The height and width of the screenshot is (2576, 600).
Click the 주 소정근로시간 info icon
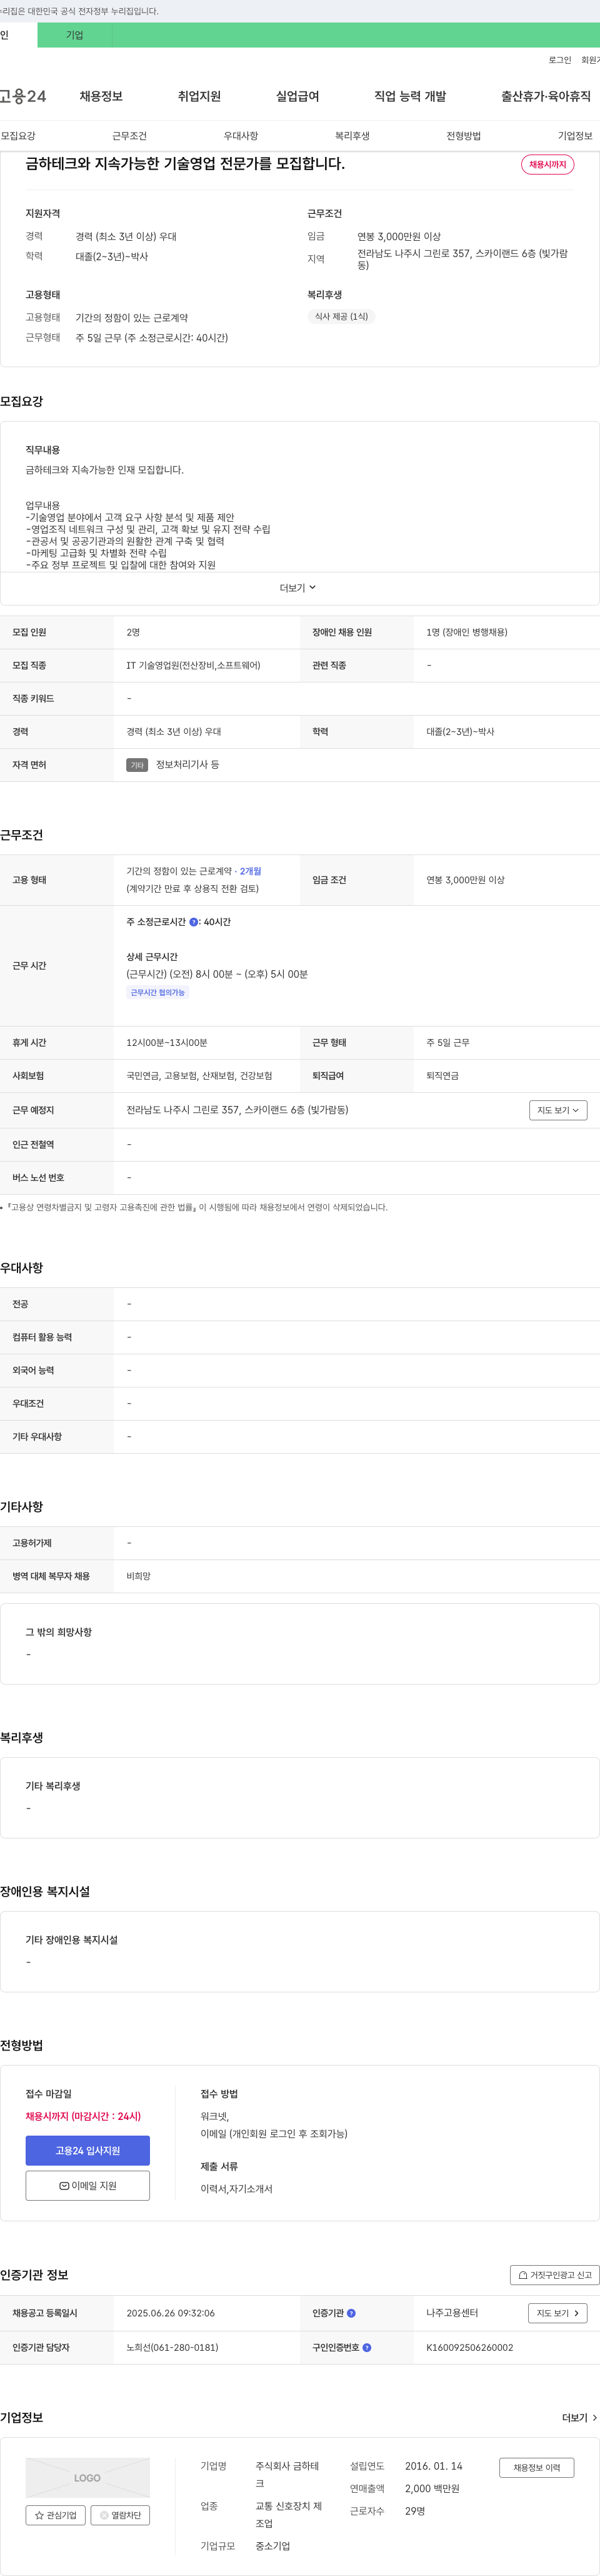point(194,922)
